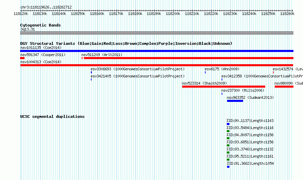The width and height of the screenshot is (303, 180).
Task: Click the blue duplication block ID:91.3662 Length:1054
Action: 228,167
